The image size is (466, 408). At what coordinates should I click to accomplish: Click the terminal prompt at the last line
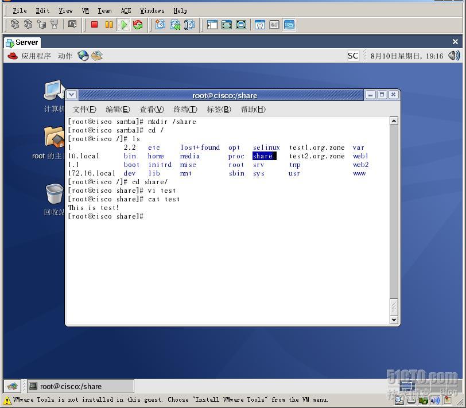pos(106,216)
